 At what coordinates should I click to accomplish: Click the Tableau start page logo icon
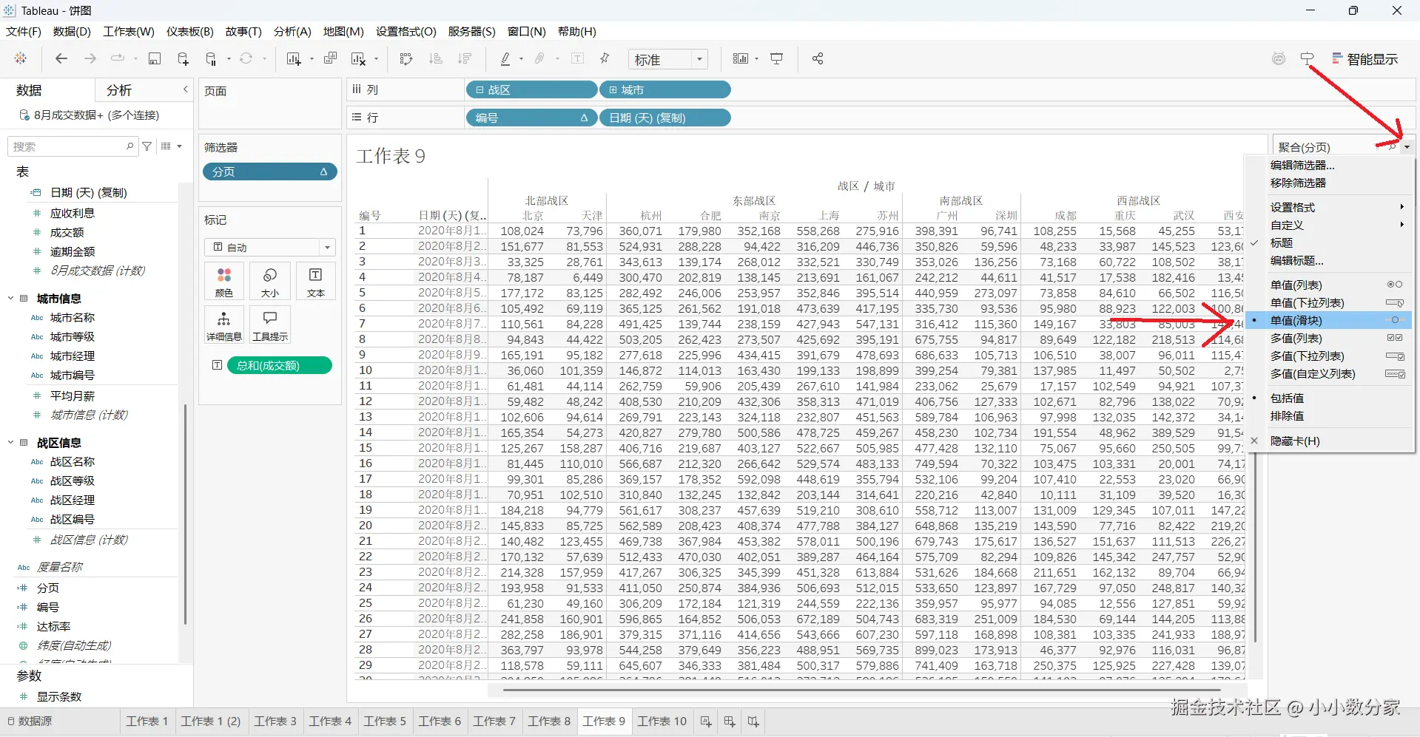click(21, 58)
